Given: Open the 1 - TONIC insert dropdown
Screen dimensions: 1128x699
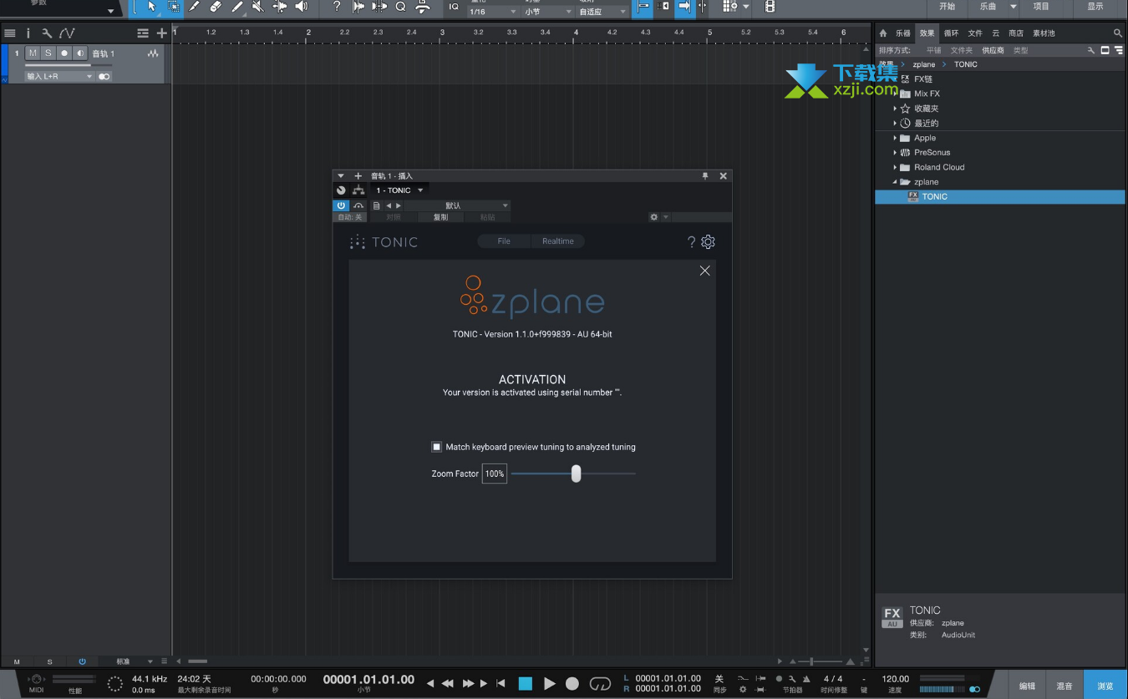Looking at the screenshot, I should tap(399, 190).
